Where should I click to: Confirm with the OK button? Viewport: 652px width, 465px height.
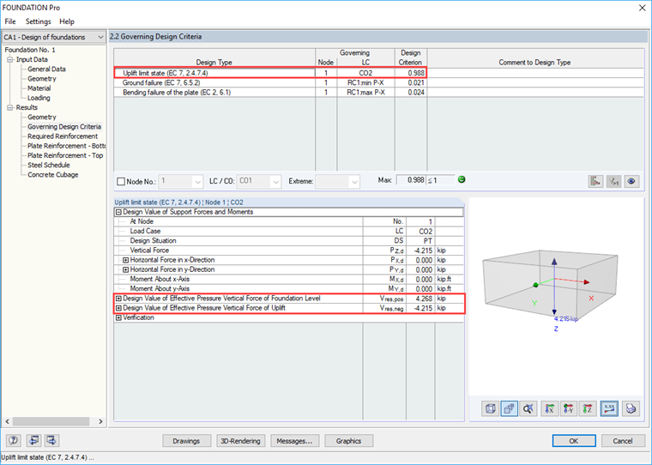coord(574,441)
